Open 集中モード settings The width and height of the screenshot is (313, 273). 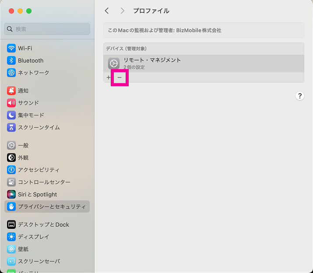pos(31,115)
